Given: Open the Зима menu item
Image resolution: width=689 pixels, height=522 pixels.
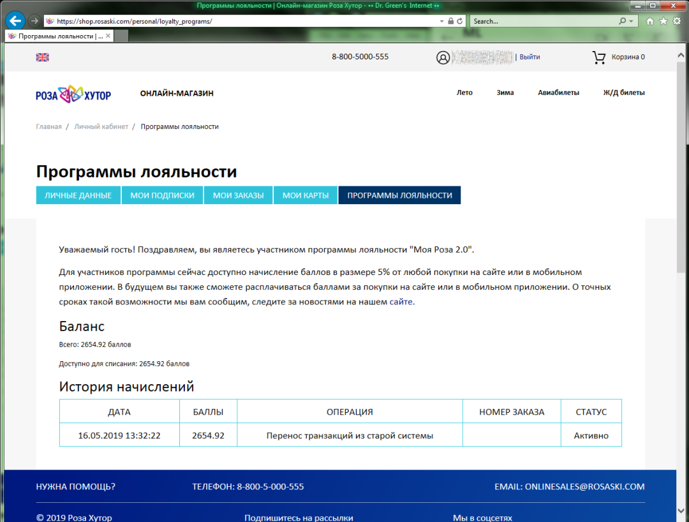Looking at the screenshot, I should coord(505,93).
